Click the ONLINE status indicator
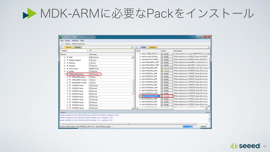This screenshot has width=270, height=152. tap(203, 126)
